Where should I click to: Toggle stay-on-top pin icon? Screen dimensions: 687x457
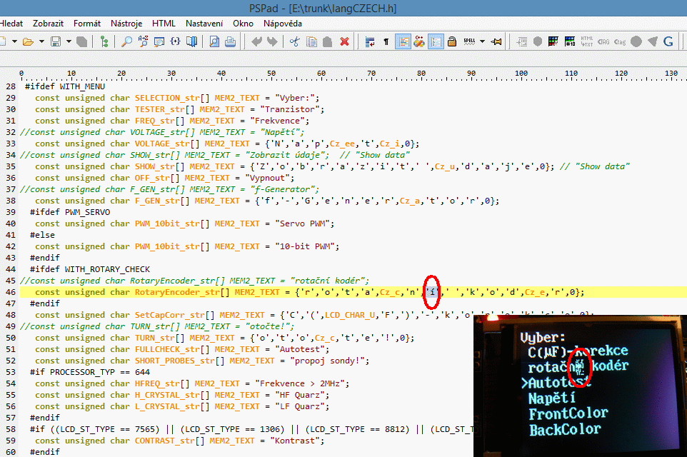pyautogui.click(x=496, y=41)
